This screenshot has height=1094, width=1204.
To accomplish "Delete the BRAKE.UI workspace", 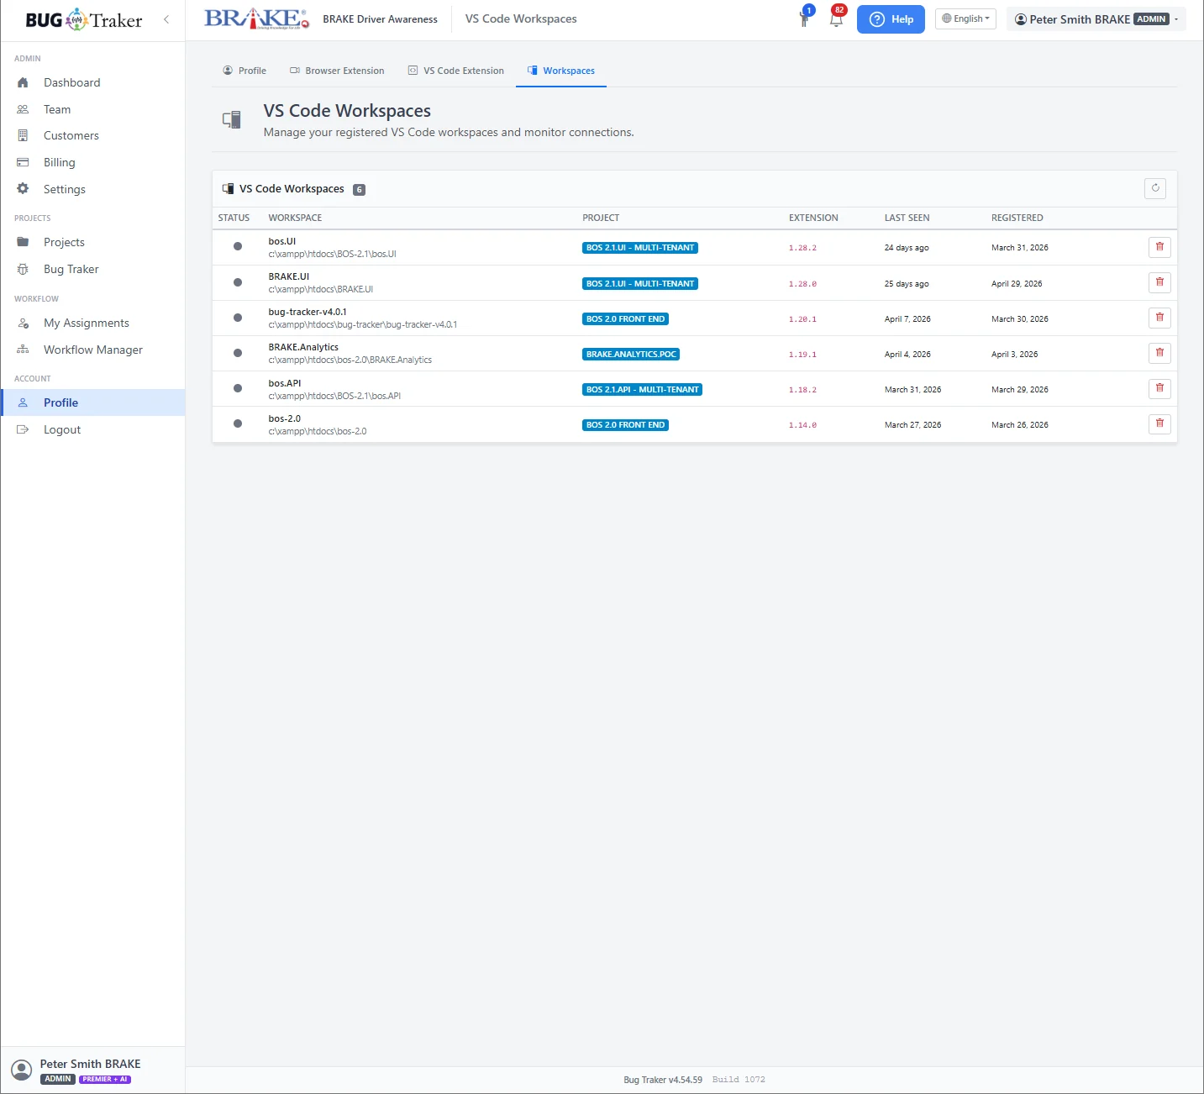I will [x=1159, y=282].
